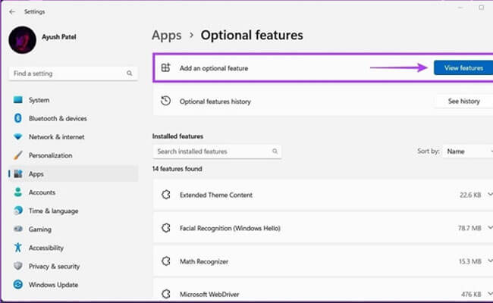Click the Search installed features field
The height and width of the screenshot is (303, 493).
tap(217, 151)
